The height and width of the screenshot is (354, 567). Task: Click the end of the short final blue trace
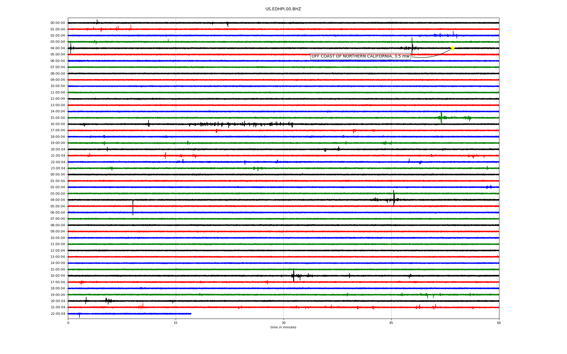[191, 314]
